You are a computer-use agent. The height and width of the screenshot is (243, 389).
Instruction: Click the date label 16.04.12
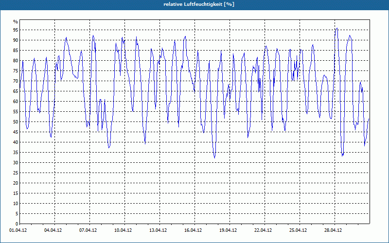[193, 230]
